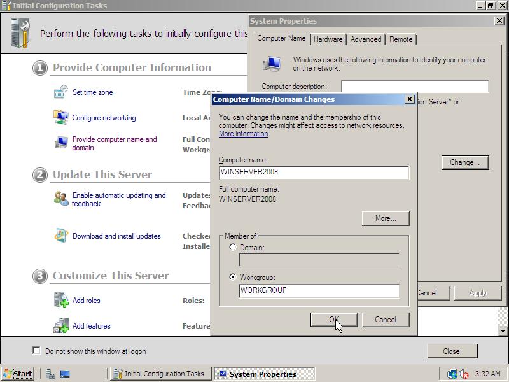Click the Change... button in System Properties
This screenshot has width=509, height=382.
pyautogui.click(x=465, y=162)
